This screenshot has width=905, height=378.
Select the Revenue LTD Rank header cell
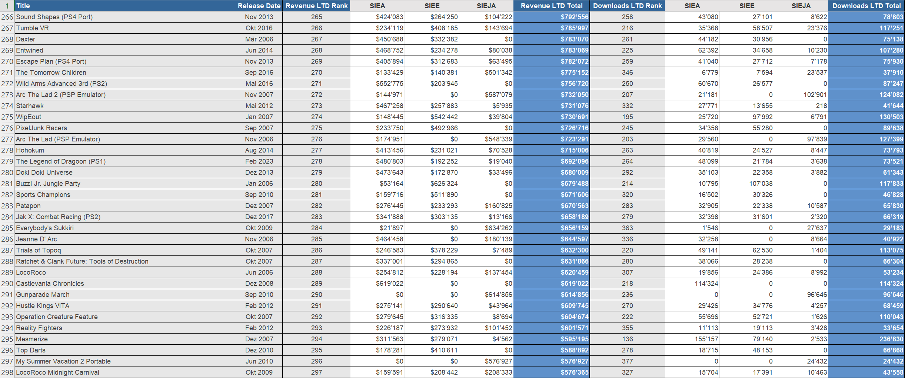tap(316, 6)
